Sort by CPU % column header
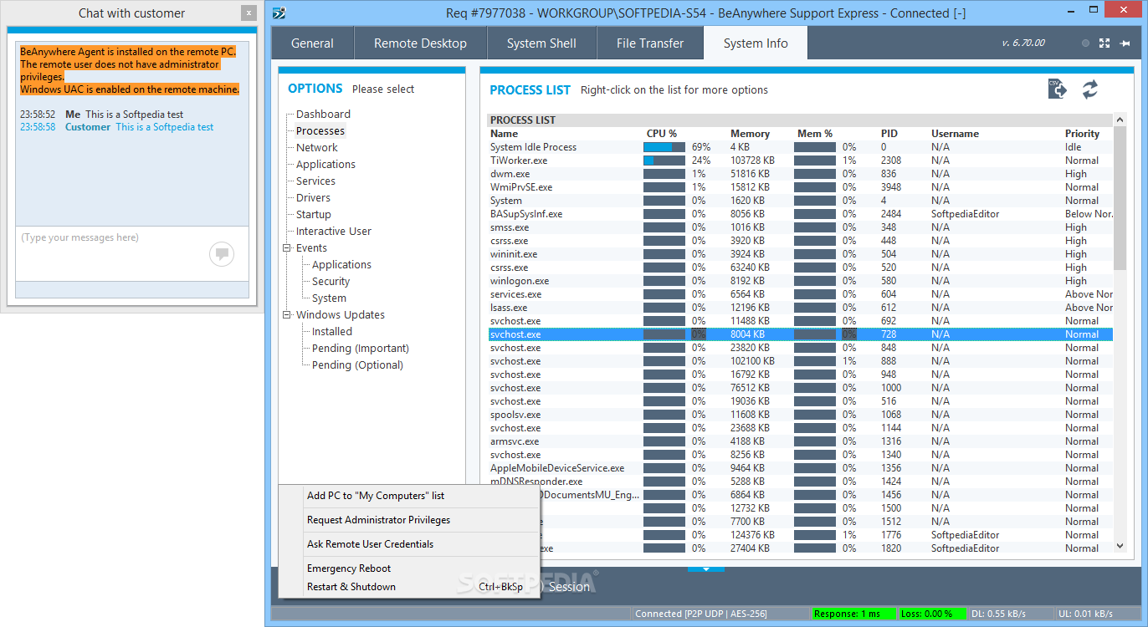Screen dimensions: 1148x627 (x=662, y=134)
